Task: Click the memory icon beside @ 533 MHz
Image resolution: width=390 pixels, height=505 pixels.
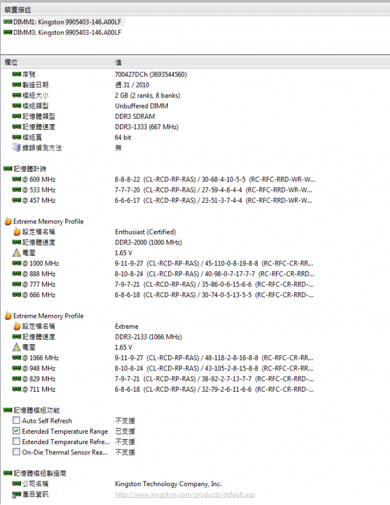Action: [16, 189]
